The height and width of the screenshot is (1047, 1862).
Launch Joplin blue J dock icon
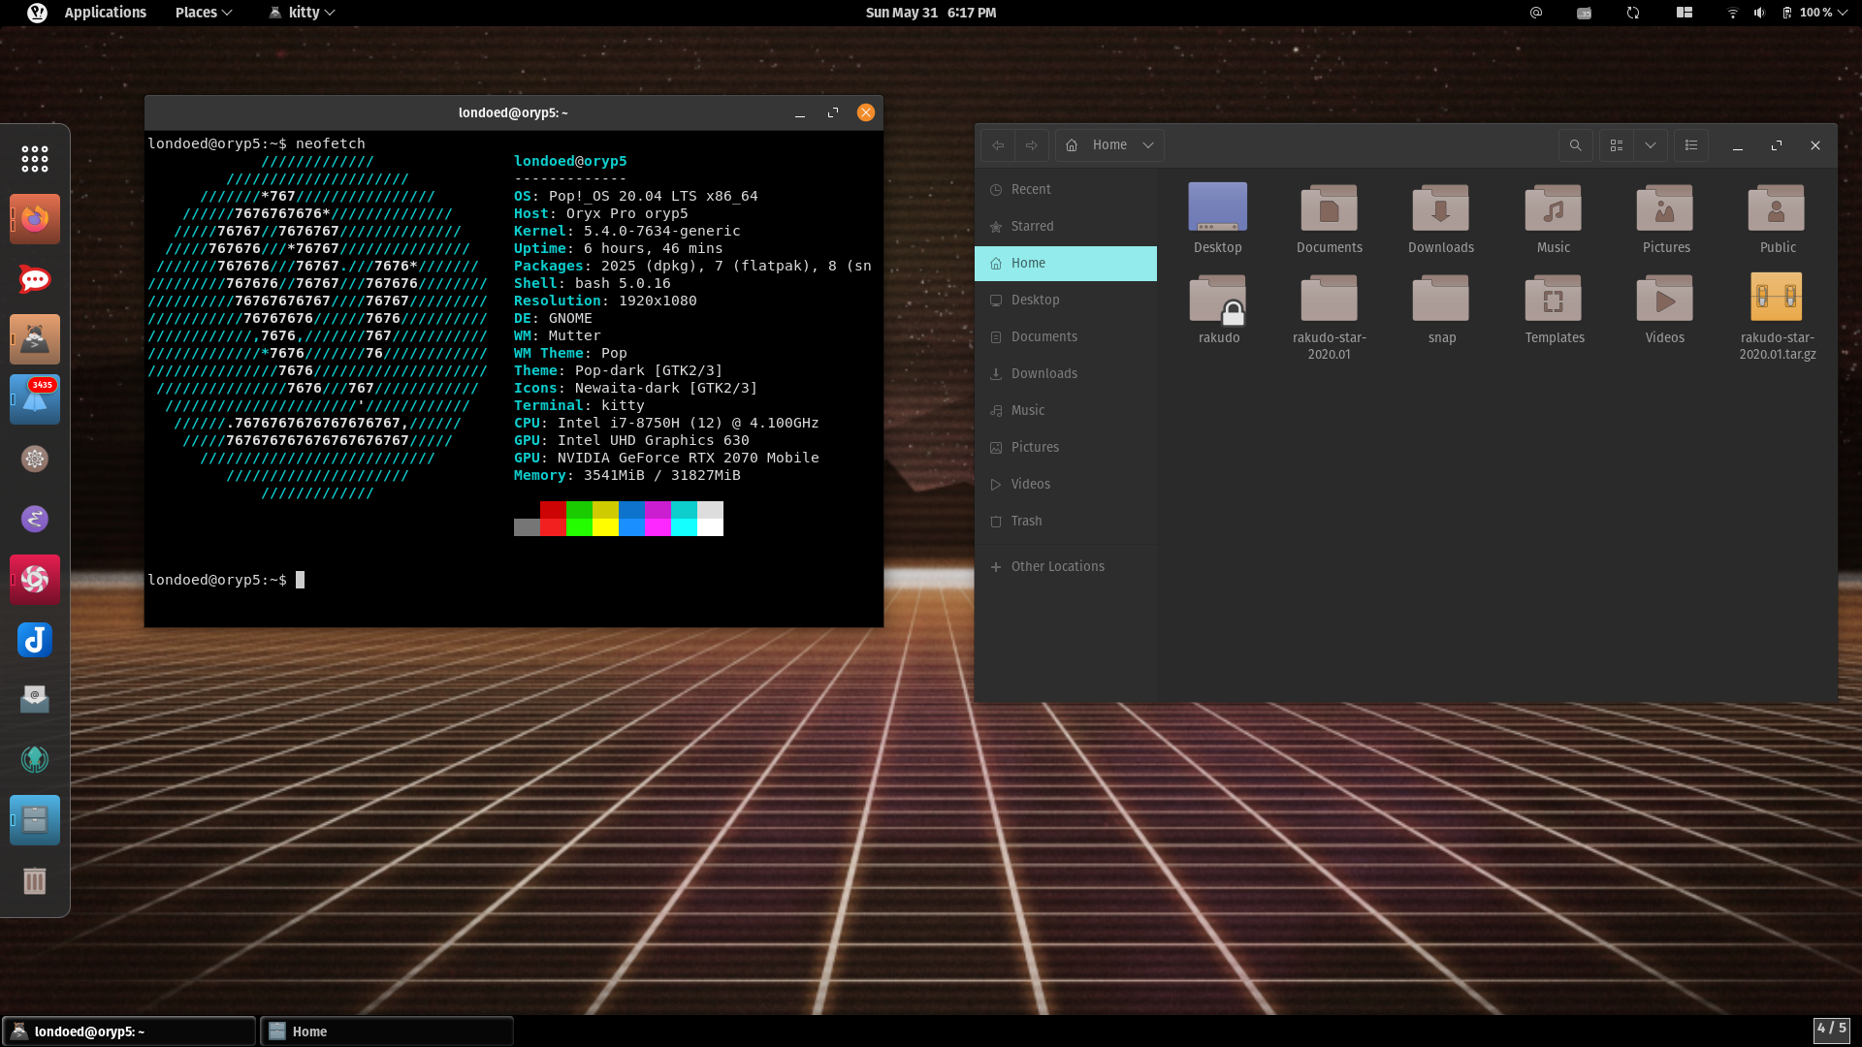click(x=35, y=640)
